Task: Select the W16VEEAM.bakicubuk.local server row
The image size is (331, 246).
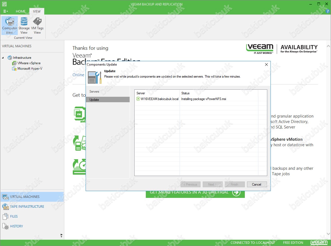Action: pyautogui.click(x=201, y=99)
